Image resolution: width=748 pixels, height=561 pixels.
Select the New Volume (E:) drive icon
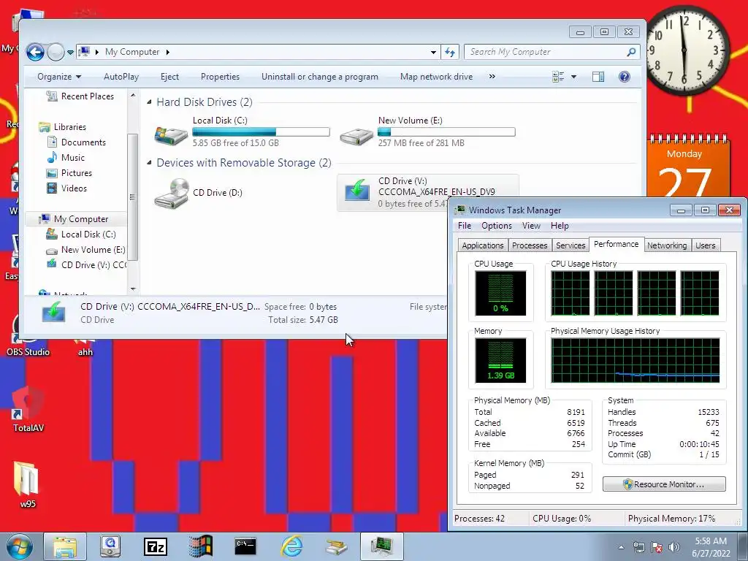356,137
